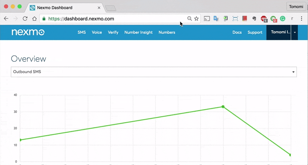Viewport: 308px width, 165px height.
Task: Open the Voice menu item
Action: pyautogui.click(x=97, y=32)
